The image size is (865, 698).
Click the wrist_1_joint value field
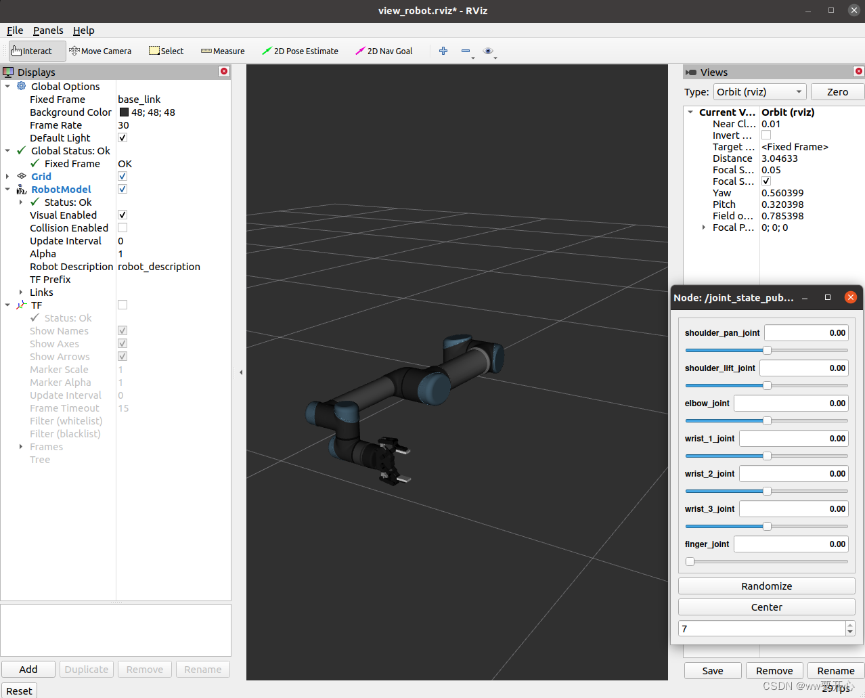pyautogui.click(x=794, y=439)
